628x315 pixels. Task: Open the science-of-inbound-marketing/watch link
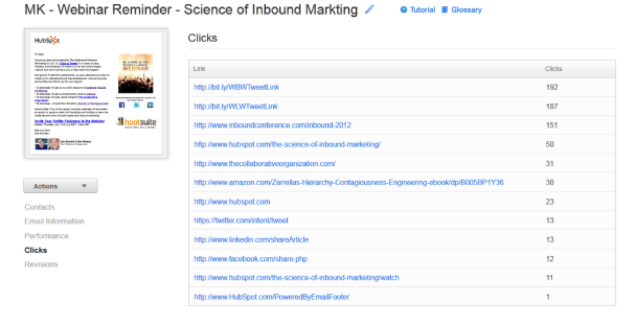[x=297, y=278]
